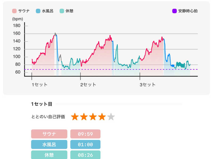Click the teal 休憩 label button
The height and width of the screenshot is (159, 213).
coord(49,155)
